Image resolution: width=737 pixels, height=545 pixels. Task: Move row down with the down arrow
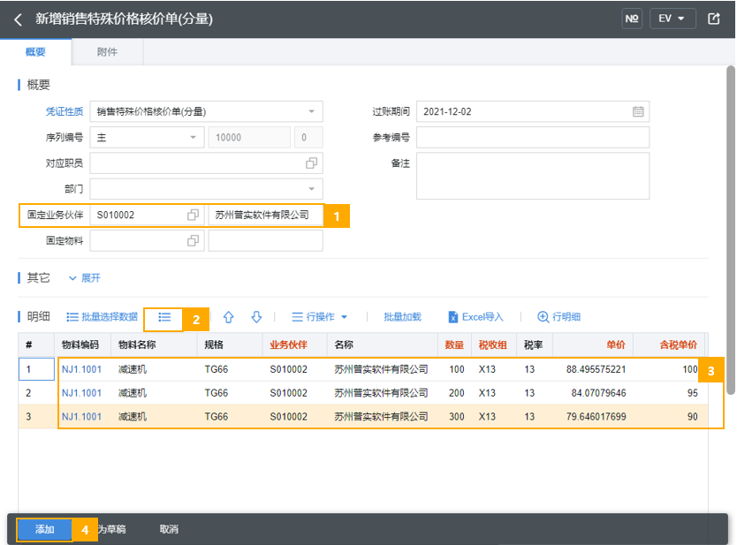click(256, 317)
